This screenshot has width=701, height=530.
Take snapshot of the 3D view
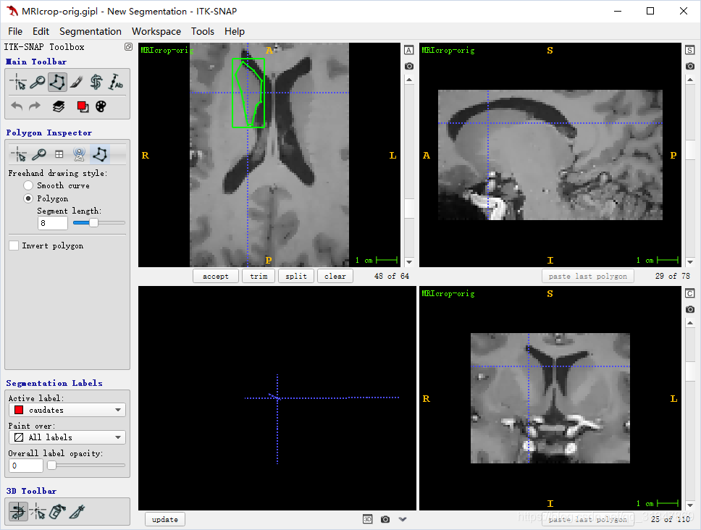[x=385, y=519]
